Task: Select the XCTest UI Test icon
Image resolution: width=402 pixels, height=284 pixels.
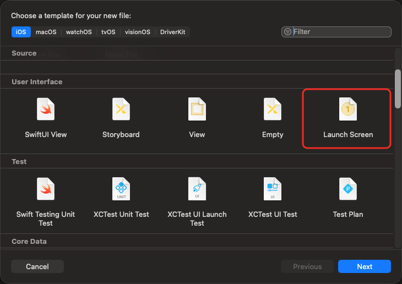Action: pyautogui.click(x=273, y=189)
